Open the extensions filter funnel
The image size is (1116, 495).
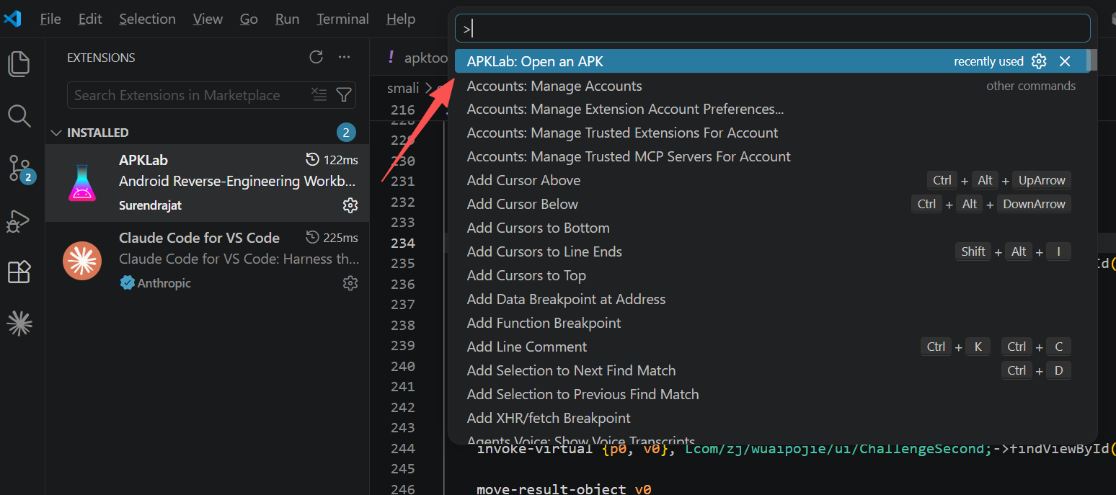click(x=345, y=94)
